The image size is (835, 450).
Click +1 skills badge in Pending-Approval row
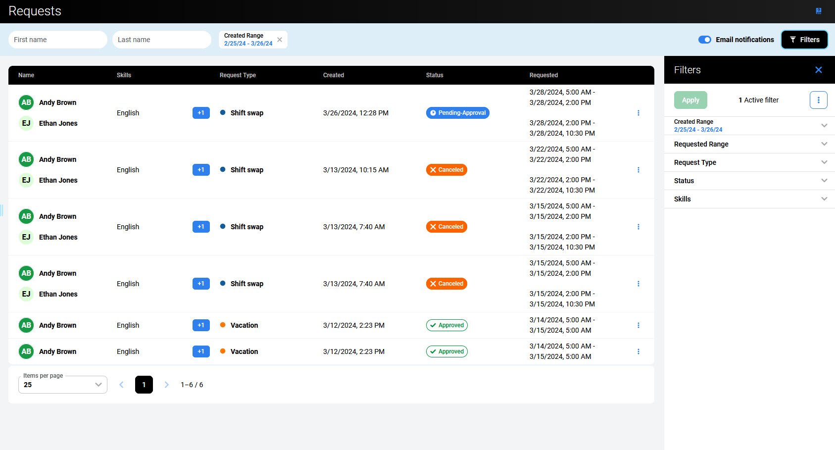coord(201,113)
